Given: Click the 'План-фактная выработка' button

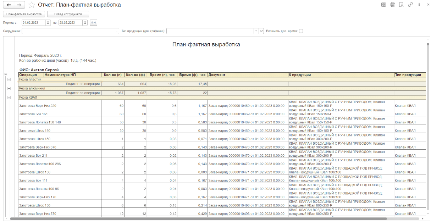Looking at the screenshot, I should click(x=24, y=14).
